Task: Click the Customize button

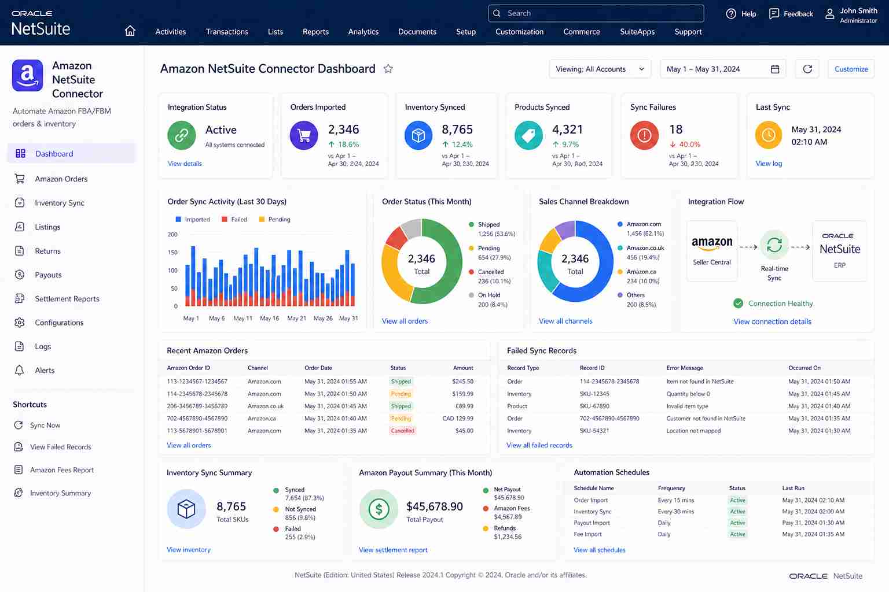Action: (x=851, y=69)
